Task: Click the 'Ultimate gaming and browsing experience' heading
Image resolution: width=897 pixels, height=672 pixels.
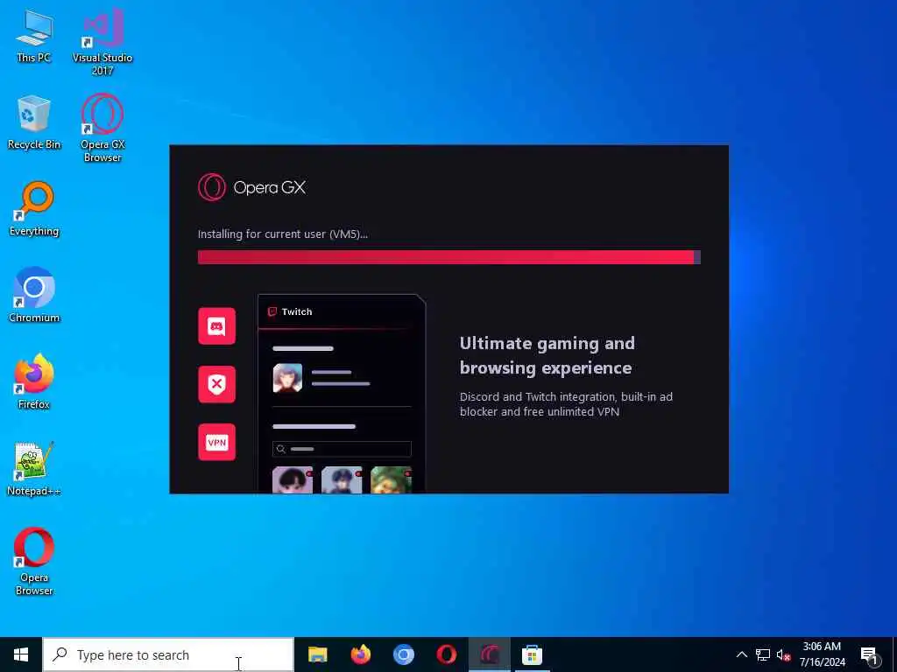Action: point(547,355)
